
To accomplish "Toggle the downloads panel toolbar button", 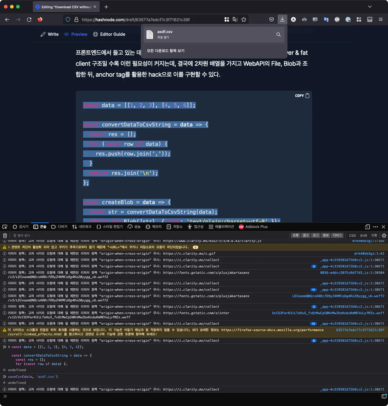I will tap(282, 19).
